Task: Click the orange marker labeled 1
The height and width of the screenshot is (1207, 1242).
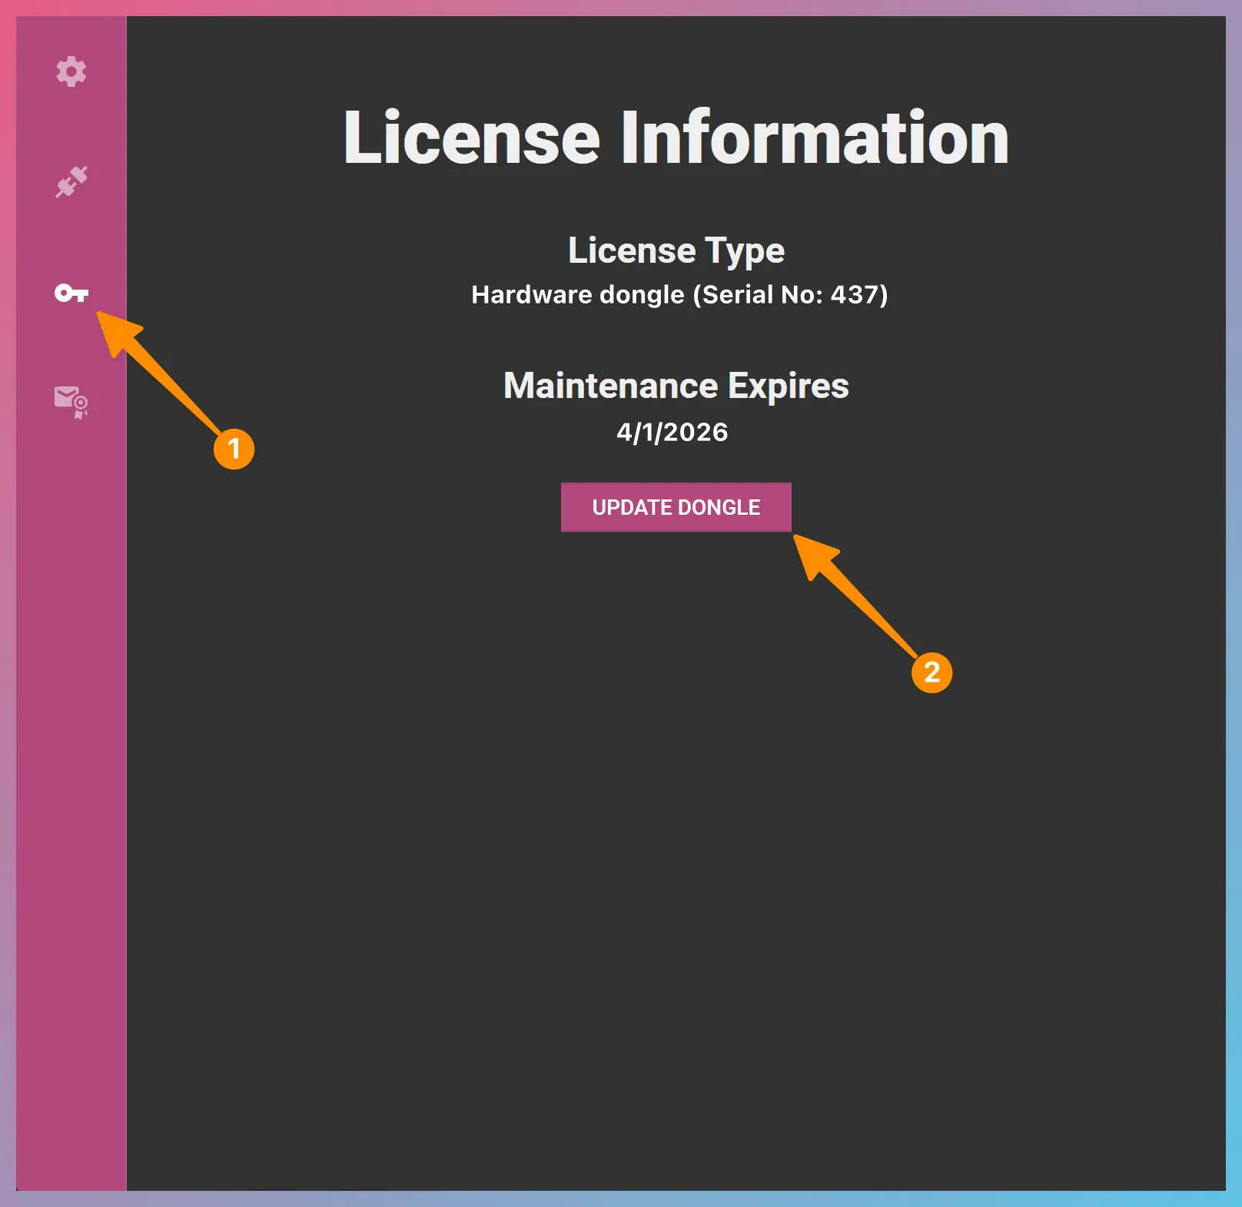Action: coord(234,449)
